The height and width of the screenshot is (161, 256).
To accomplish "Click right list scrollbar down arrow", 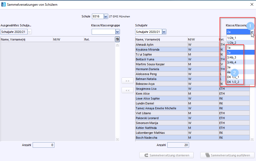I will pos(252,139).
